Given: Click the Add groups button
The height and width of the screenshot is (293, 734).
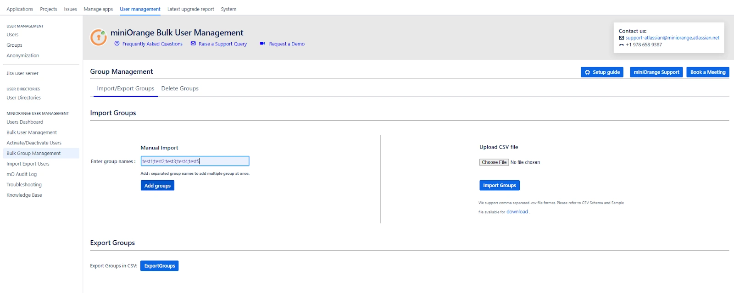Looking at the screenshot, I should tap(157, 186).
